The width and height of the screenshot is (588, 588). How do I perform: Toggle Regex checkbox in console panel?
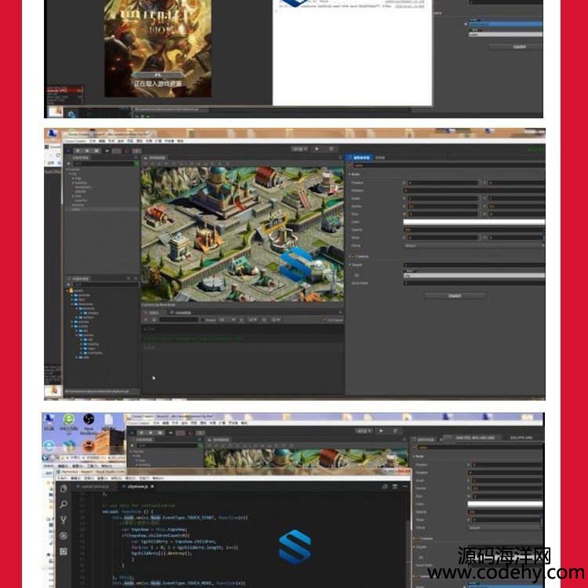click(x=203, y=320)
